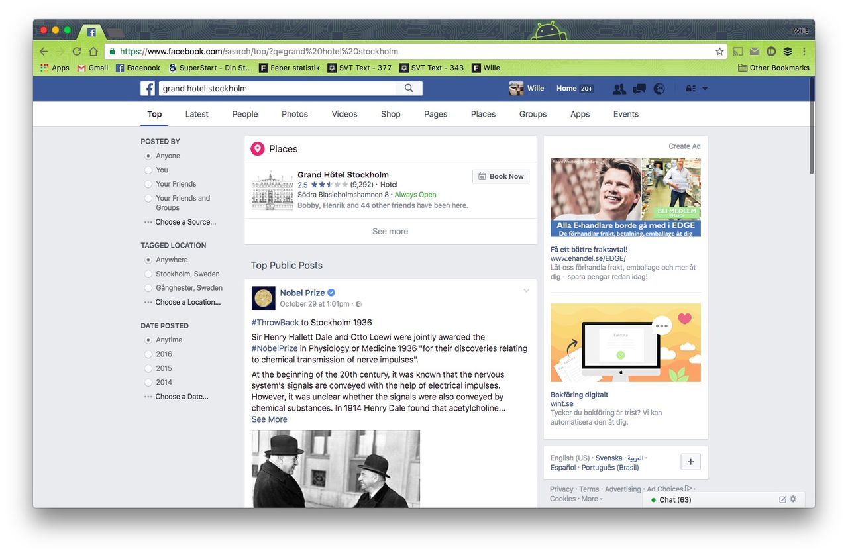Viewport: 848px width, 555px height.
Task: Click the public globe icon beside post date
Action: point(359,305)
